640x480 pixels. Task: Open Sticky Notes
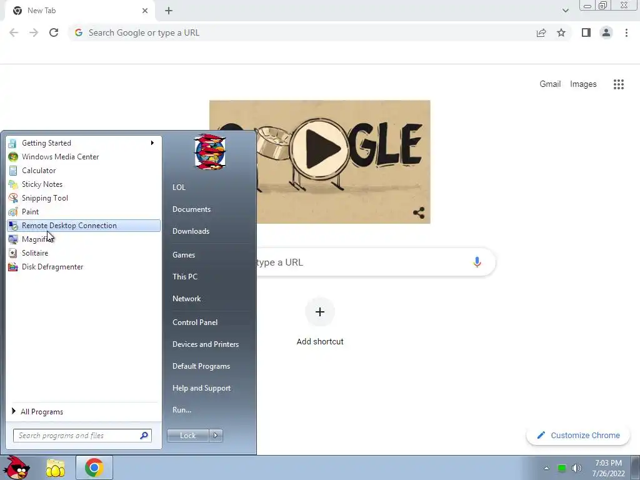click(x=84, y=184)
